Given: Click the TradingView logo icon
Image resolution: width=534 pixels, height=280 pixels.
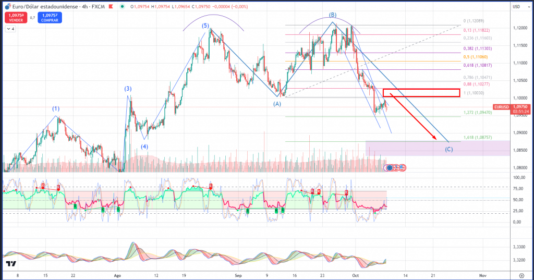Looking at the screenshot, I should [x=10, y=264].
